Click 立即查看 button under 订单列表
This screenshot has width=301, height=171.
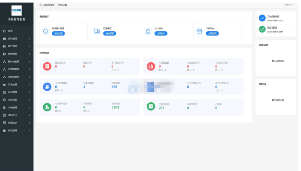pyautogui.click(x=212, y=33)
